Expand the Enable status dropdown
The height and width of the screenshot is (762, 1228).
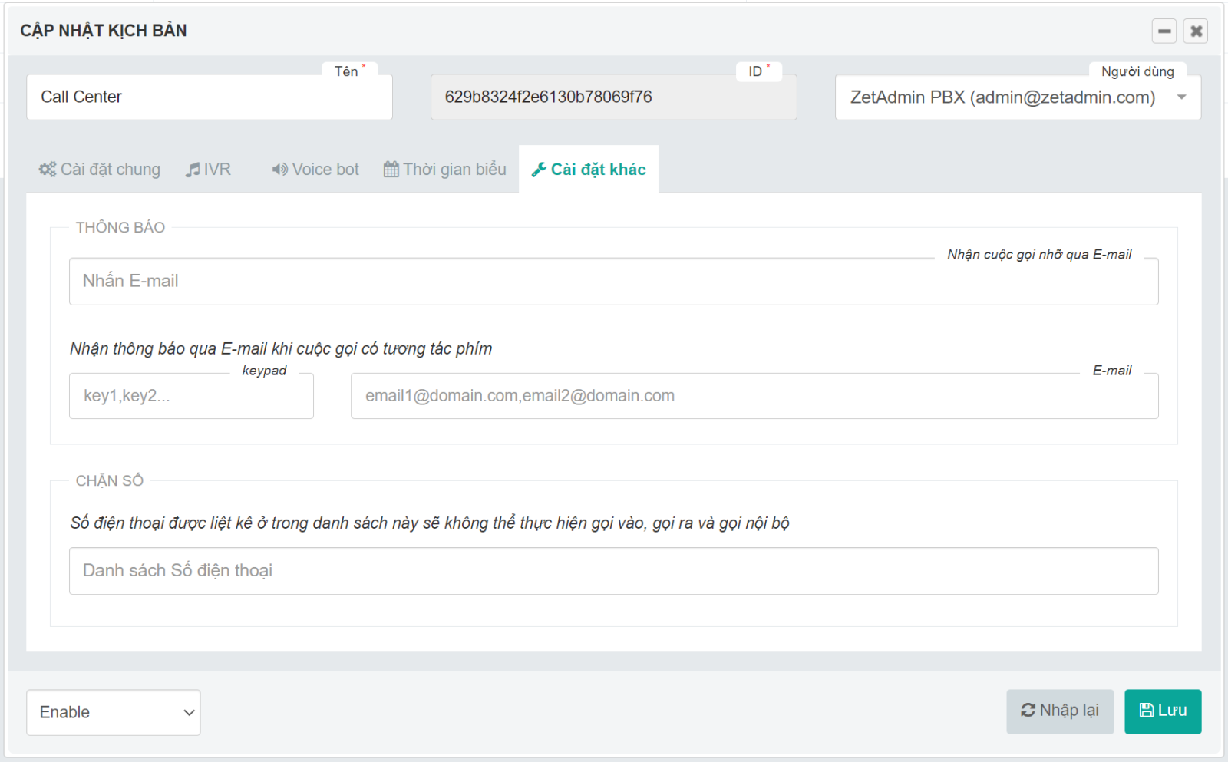click(114, 712)
